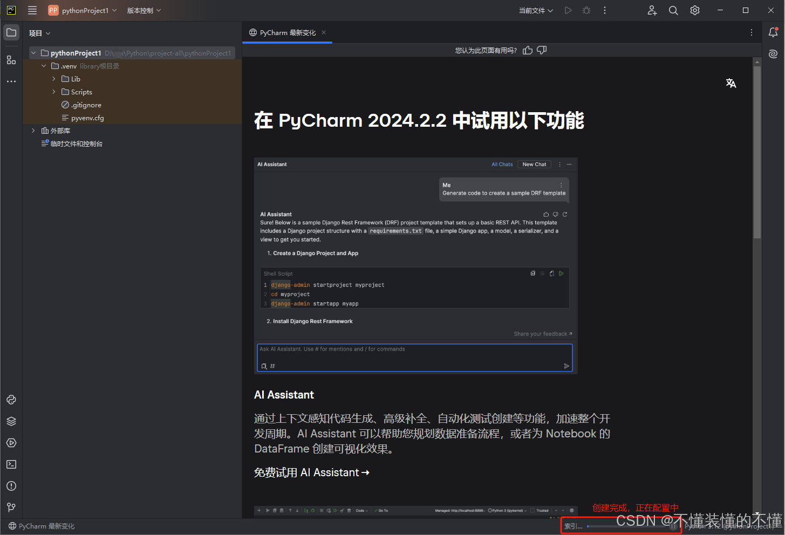
Task: Open IDE settings gear
Action: pos(695,10)
